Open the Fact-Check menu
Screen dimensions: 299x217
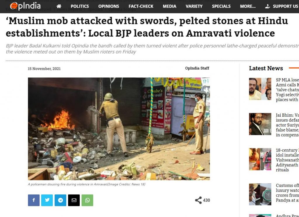pyautogui.click(x=141, y=6)
